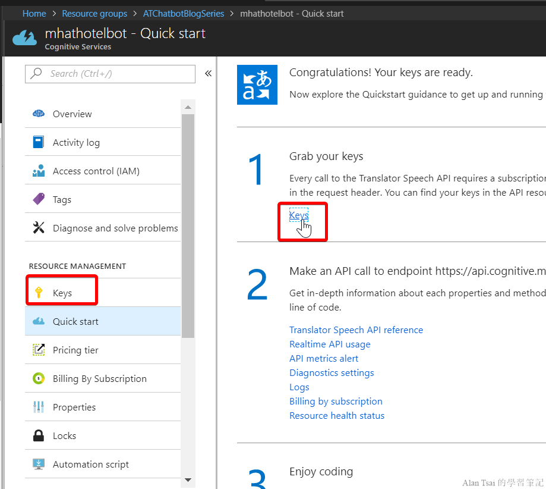The width and height of the screenshot is (546, 489).
Task: Click sidebar scrollbar up arrow
Action: (x=188, y=107)
